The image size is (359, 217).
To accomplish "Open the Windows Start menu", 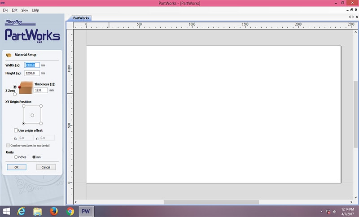I will pos(6,211).
